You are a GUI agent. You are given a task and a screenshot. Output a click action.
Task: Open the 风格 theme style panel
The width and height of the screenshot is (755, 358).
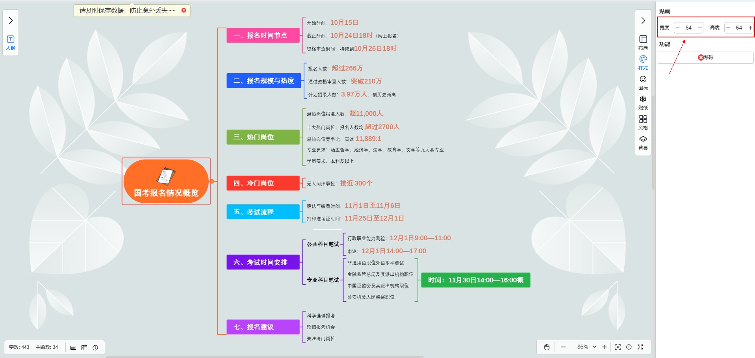click(643, 122)
